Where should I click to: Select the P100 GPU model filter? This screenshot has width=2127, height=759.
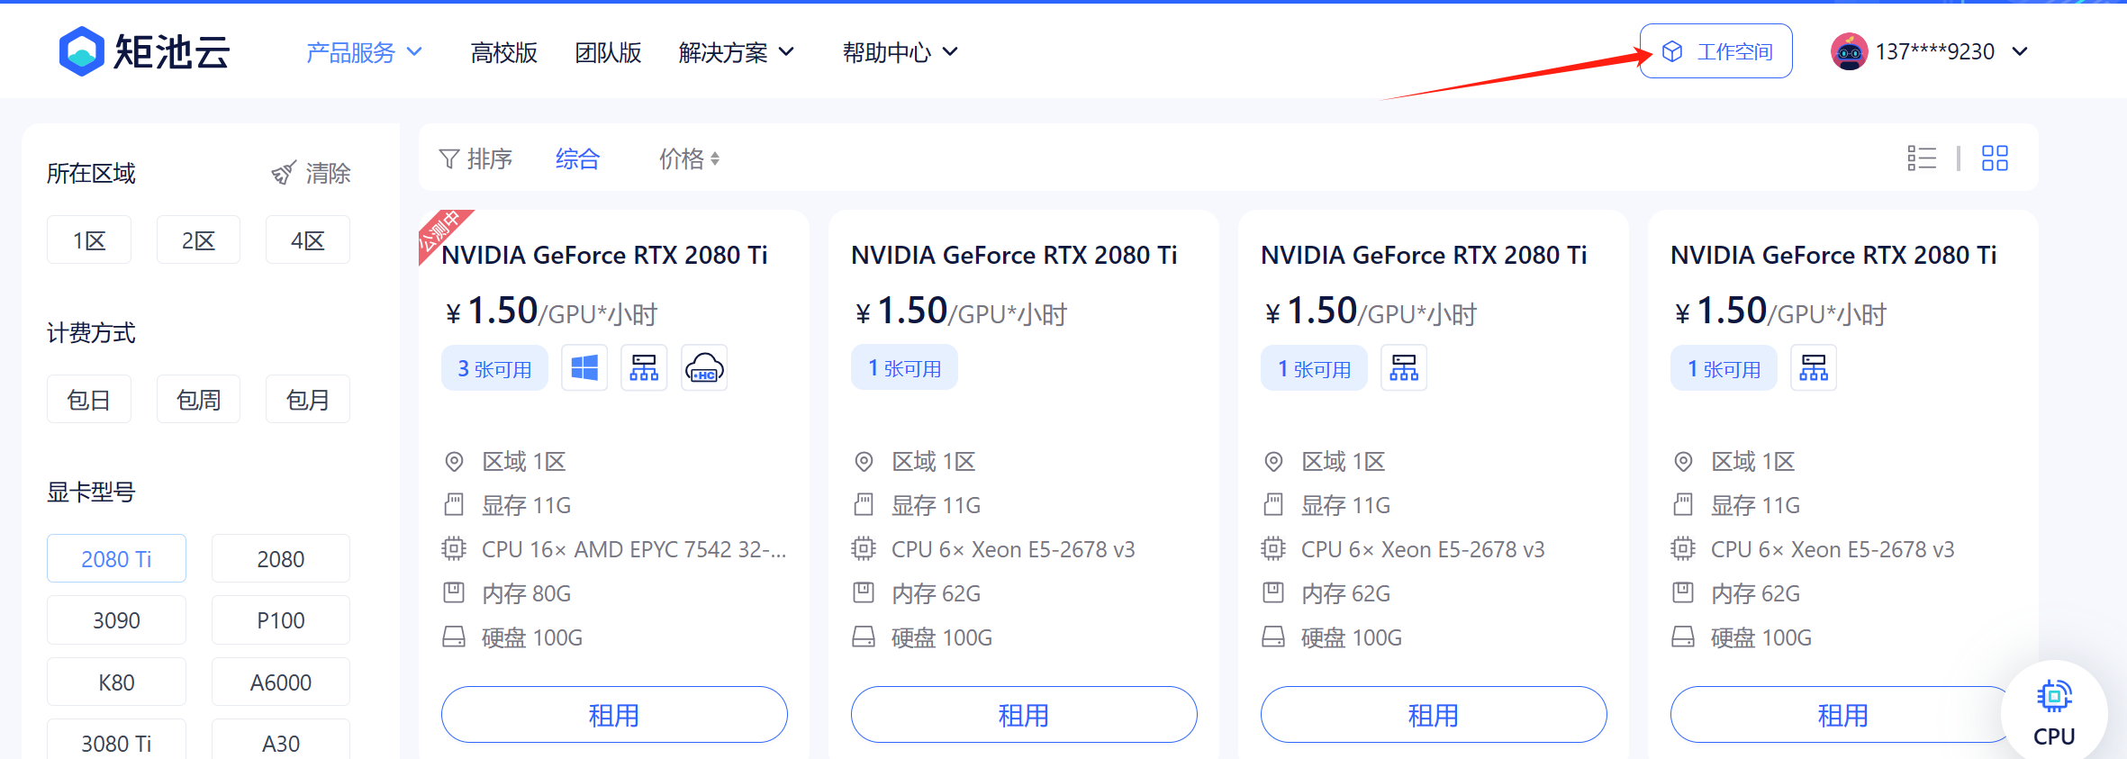[280, 619]
